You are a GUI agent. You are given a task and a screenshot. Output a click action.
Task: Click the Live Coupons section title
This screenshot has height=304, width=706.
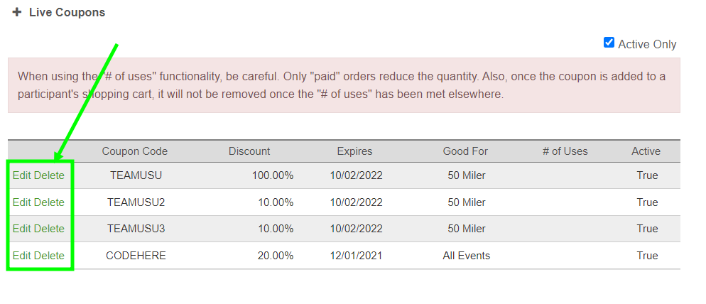point(67,13)
